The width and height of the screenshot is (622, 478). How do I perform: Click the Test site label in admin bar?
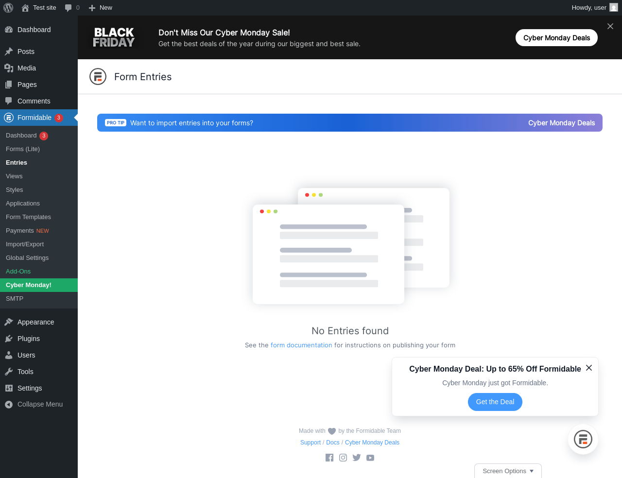click(45, 8)
